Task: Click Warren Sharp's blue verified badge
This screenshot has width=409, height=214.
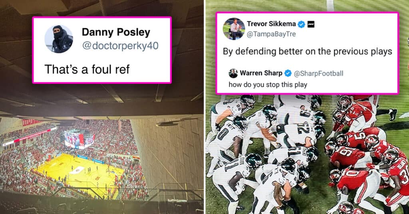Action: (288, 73)
